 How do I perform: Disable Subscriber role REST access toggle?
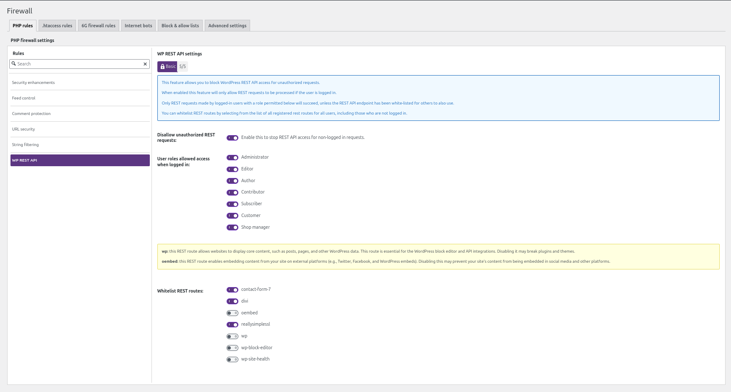(232, 204)
